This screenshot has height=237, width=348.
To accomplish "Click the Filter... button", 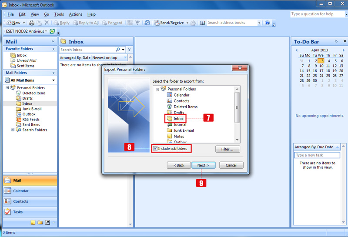I will click(228, 149).
